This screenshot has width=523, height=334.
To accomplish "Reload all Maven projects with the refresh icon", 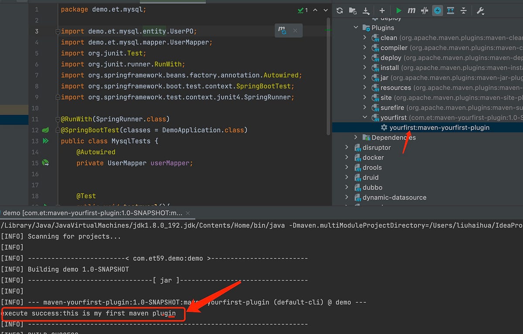I will (x=340, y=10).
